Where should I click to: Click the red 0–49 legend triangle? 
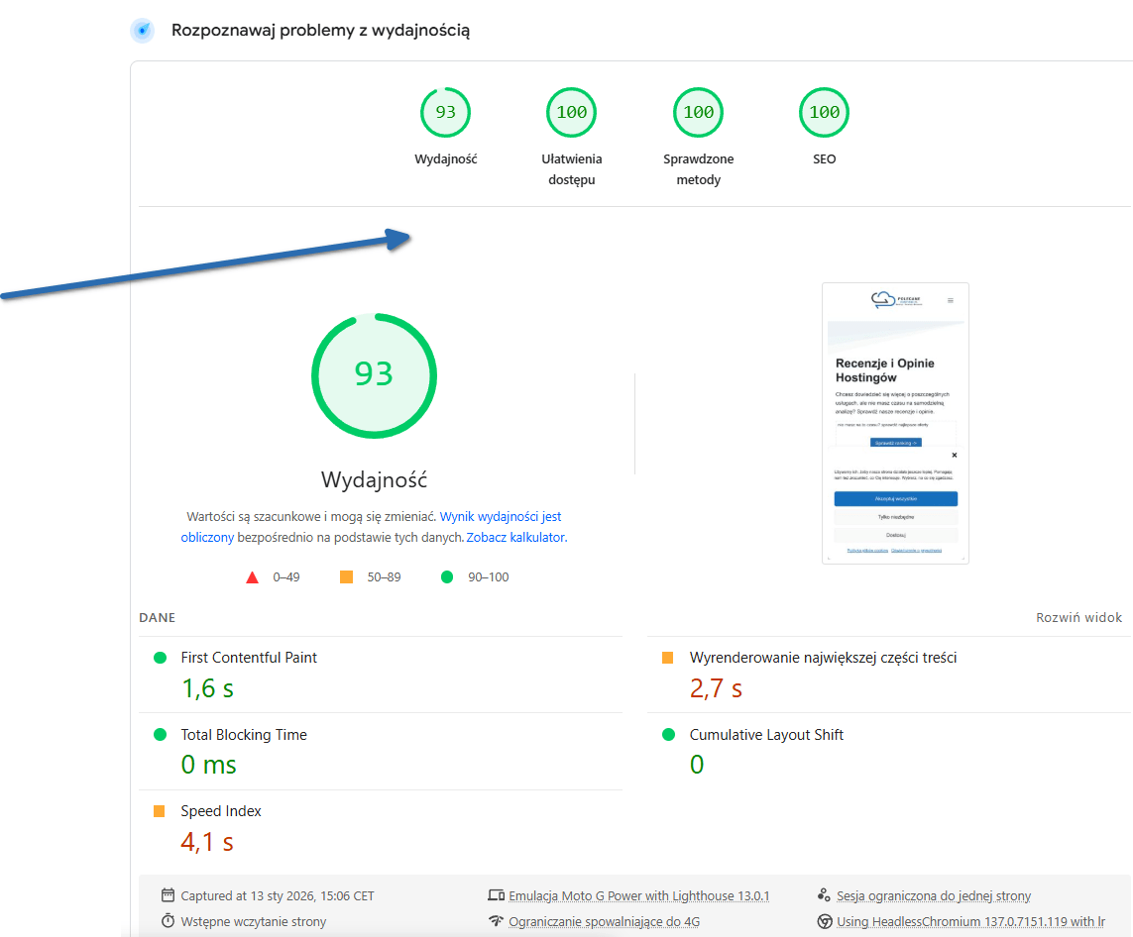[253, 576]
